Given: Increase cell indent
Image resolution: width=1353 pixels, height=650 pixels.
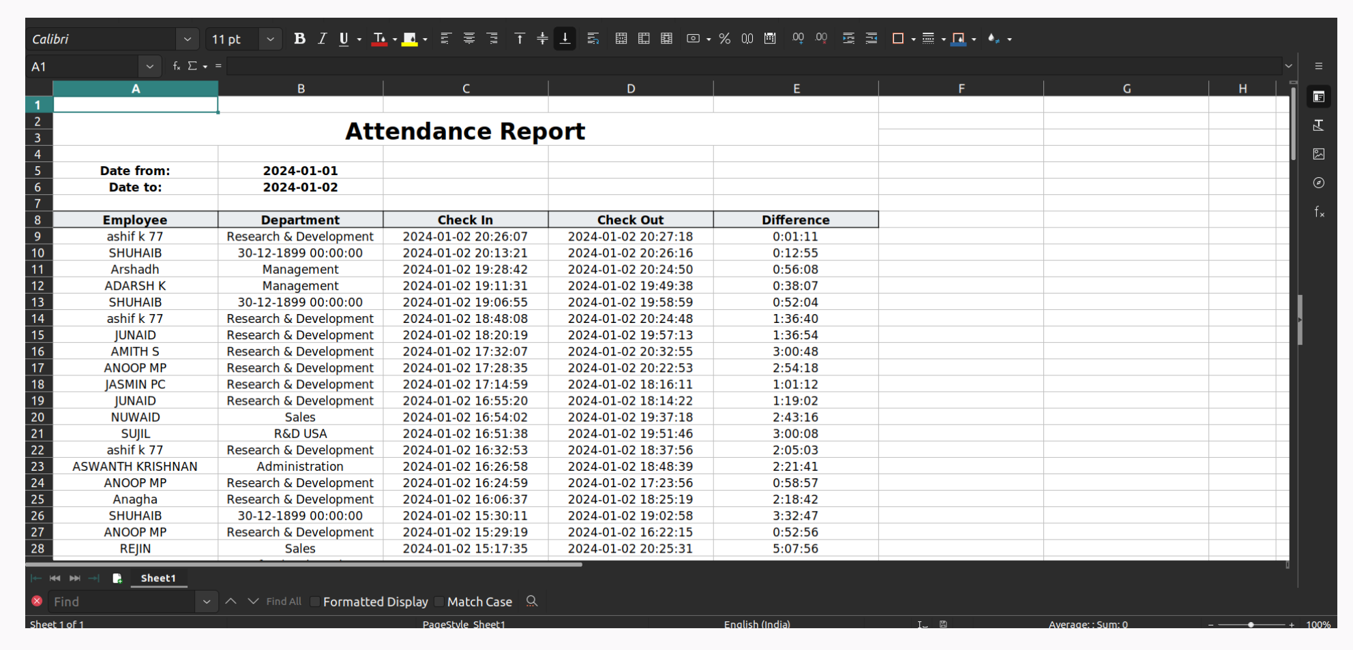Looking at the screenshot, I should tap(848, 39).
